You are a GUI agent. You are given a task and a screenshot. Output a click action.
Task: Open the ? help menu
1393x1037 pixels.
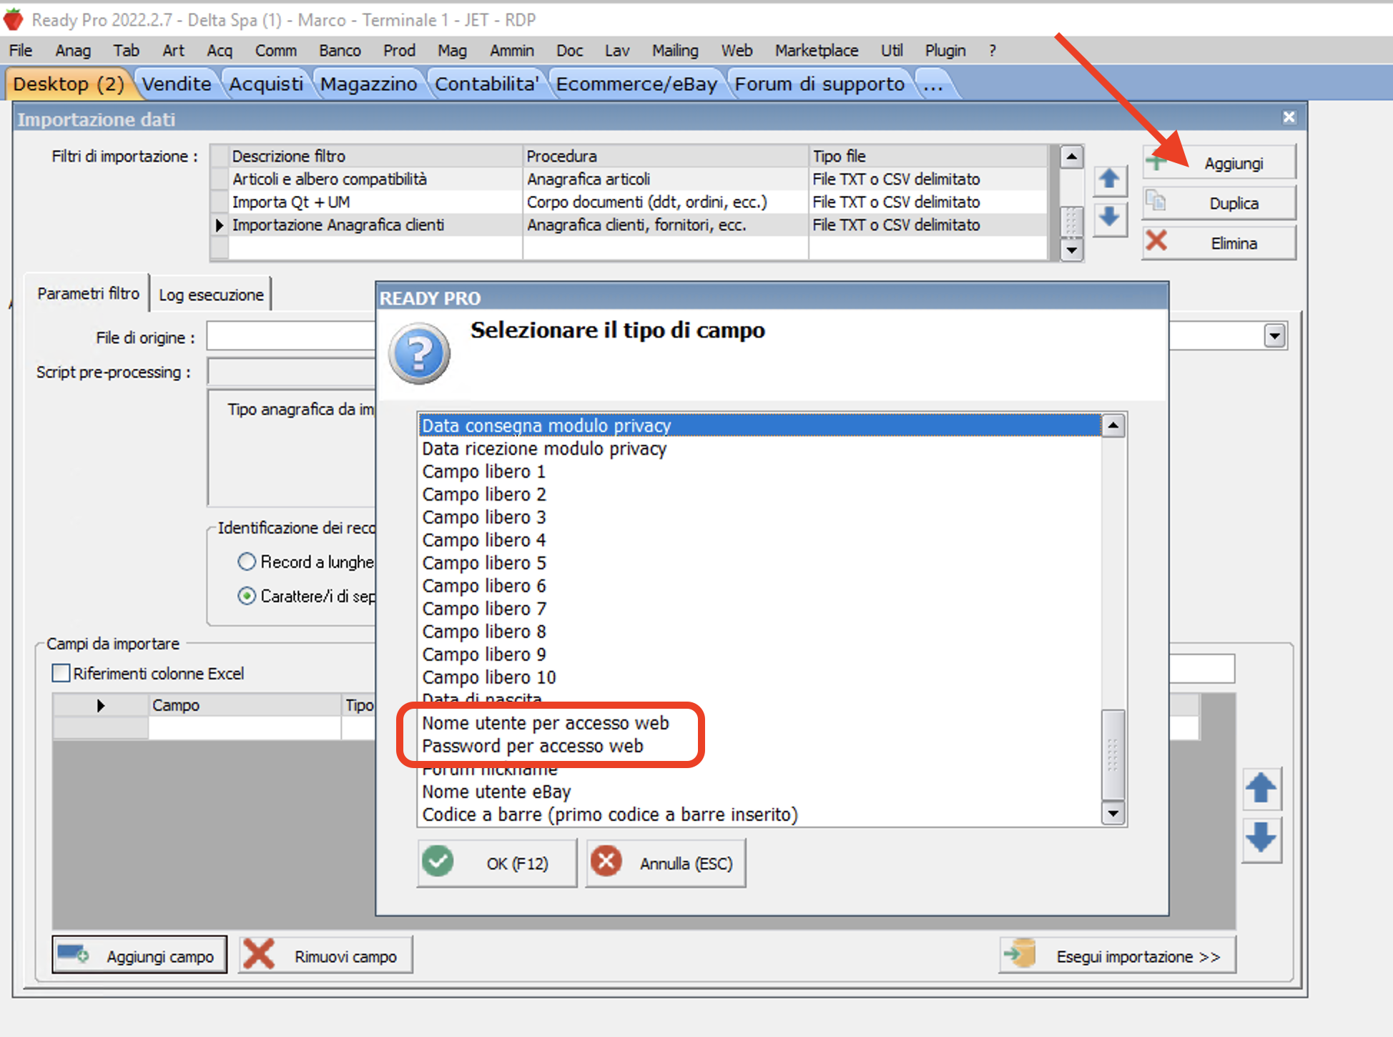click(993, 51)
